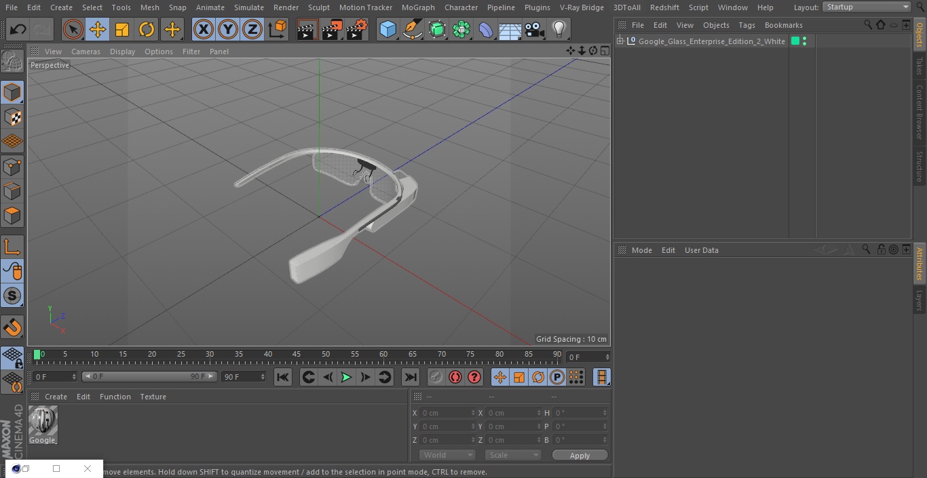Go to end of animation
This screenshot has height=478, width=927.
tap(411, 377)
